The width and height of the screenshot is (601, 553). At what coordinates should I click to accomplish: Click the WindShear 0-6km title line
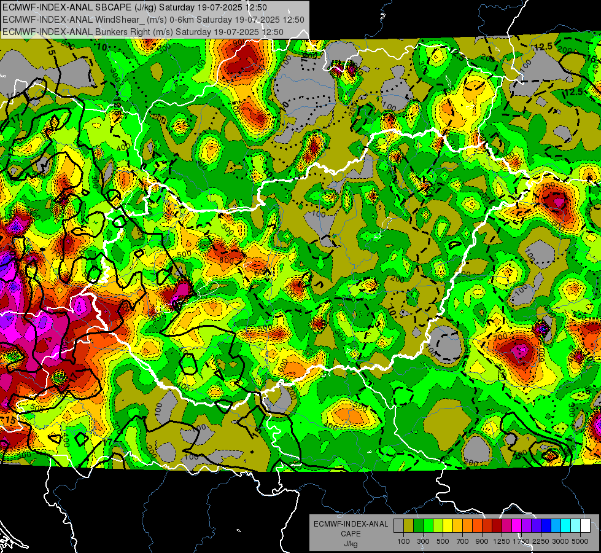tap(153, 20)
